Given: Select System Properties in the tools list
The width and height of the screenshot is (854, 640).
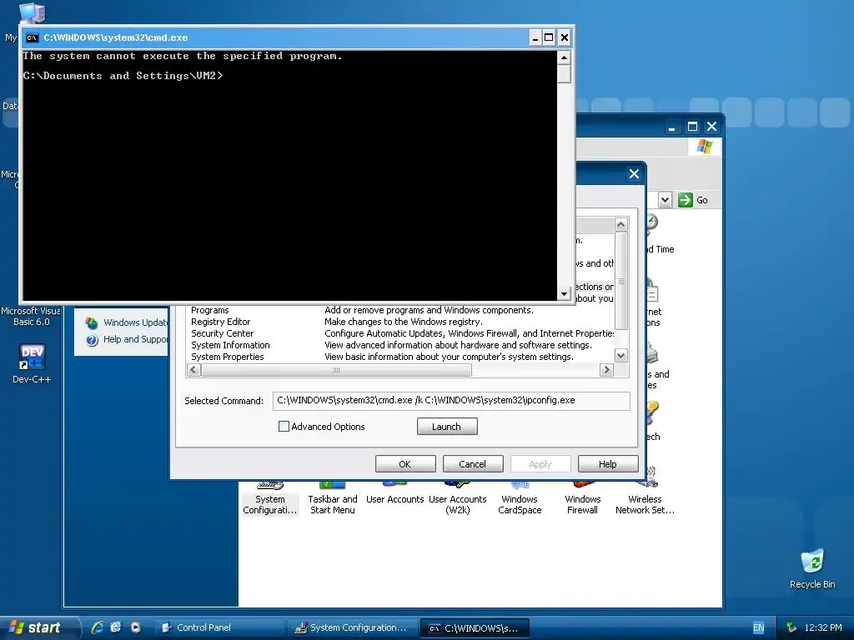Looking at the screenshot, I should [x=227, y=357].
